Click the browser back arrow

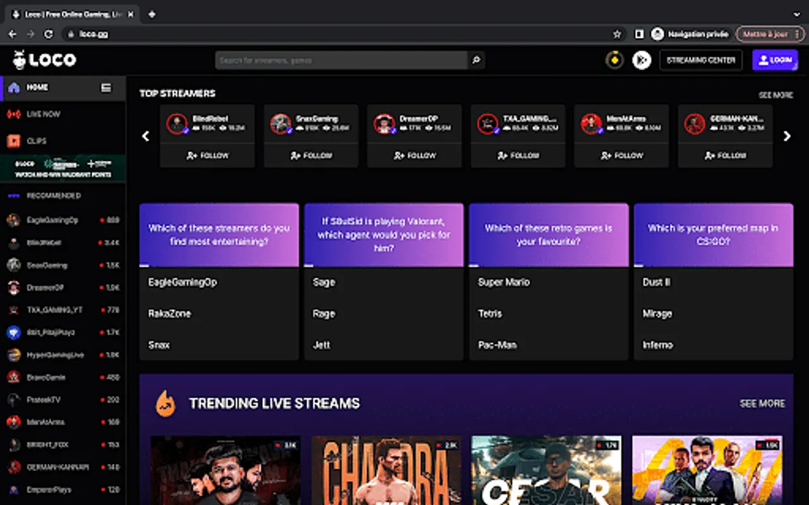[x=13, y=34]
